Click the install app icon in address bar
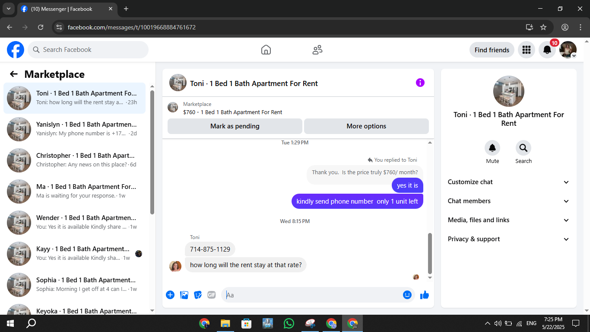Viewport: 590px width, 332px height. pyautogui.click(x=530, y=27)
